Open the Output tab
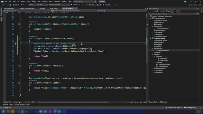The height and width of the screenshot is (114, 203). pos(11,105)
